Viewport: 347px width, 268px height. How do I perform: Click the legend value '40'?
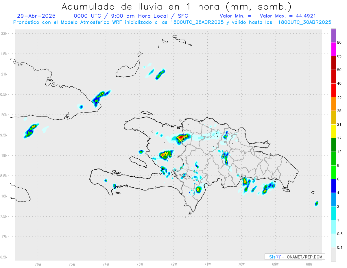click(339, 84)
